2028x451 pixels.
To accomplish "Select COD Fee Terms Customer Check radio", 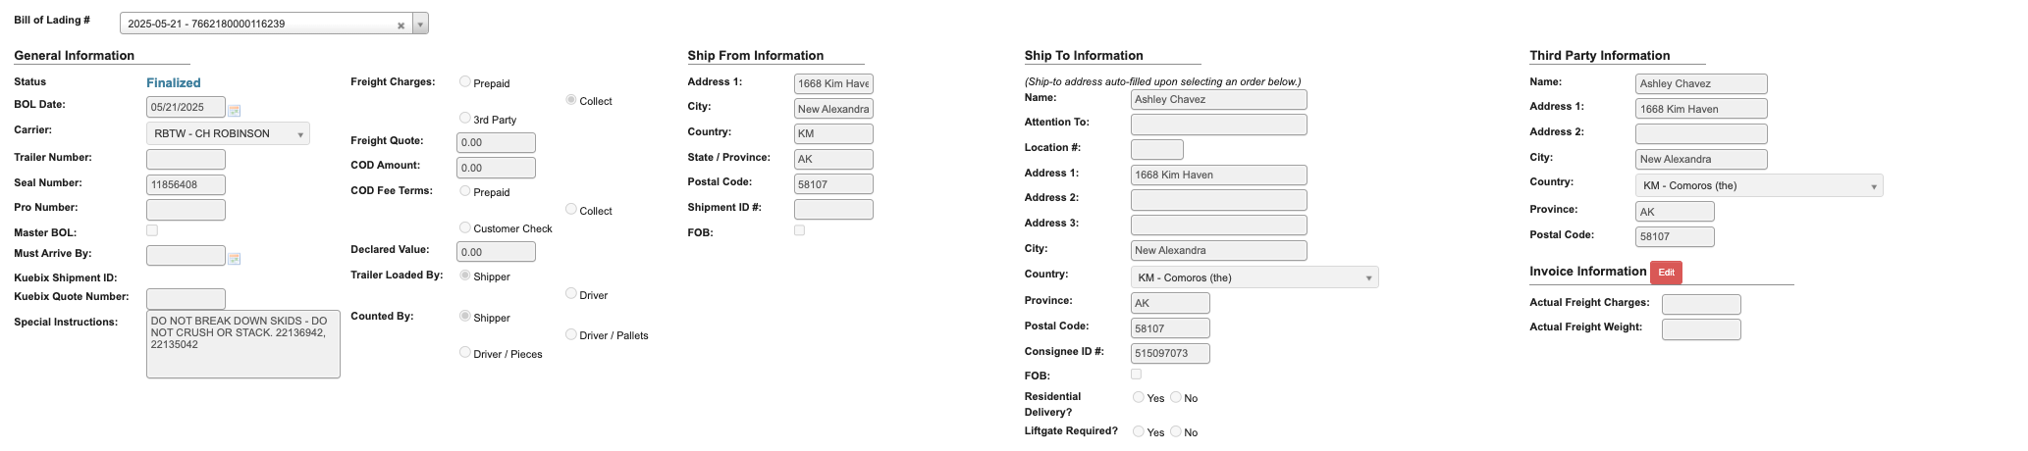I will [465, 226].
